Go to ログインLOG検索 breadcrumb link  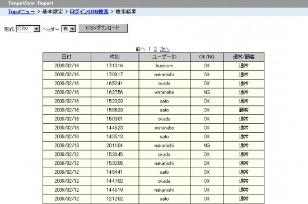[89, 12]
